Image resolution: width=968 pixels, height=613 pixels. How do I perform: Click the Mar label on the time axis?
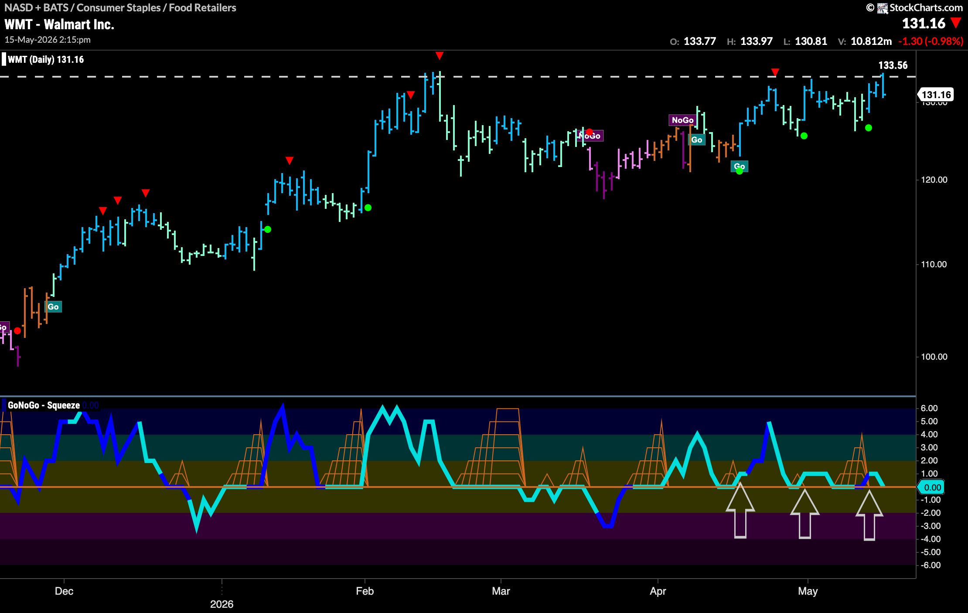point(501,591)
